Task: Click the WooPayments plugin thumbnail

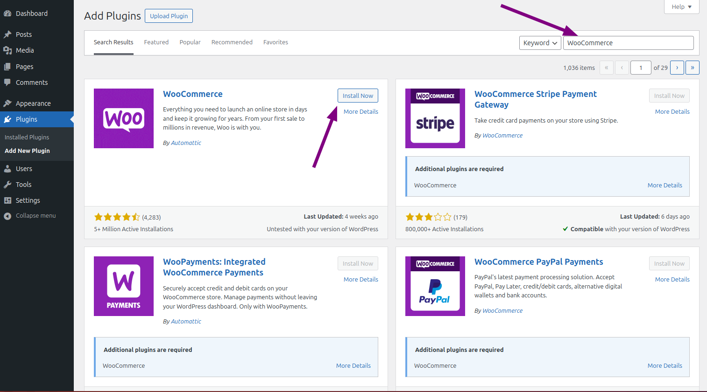Action: [x=123, y=286]
